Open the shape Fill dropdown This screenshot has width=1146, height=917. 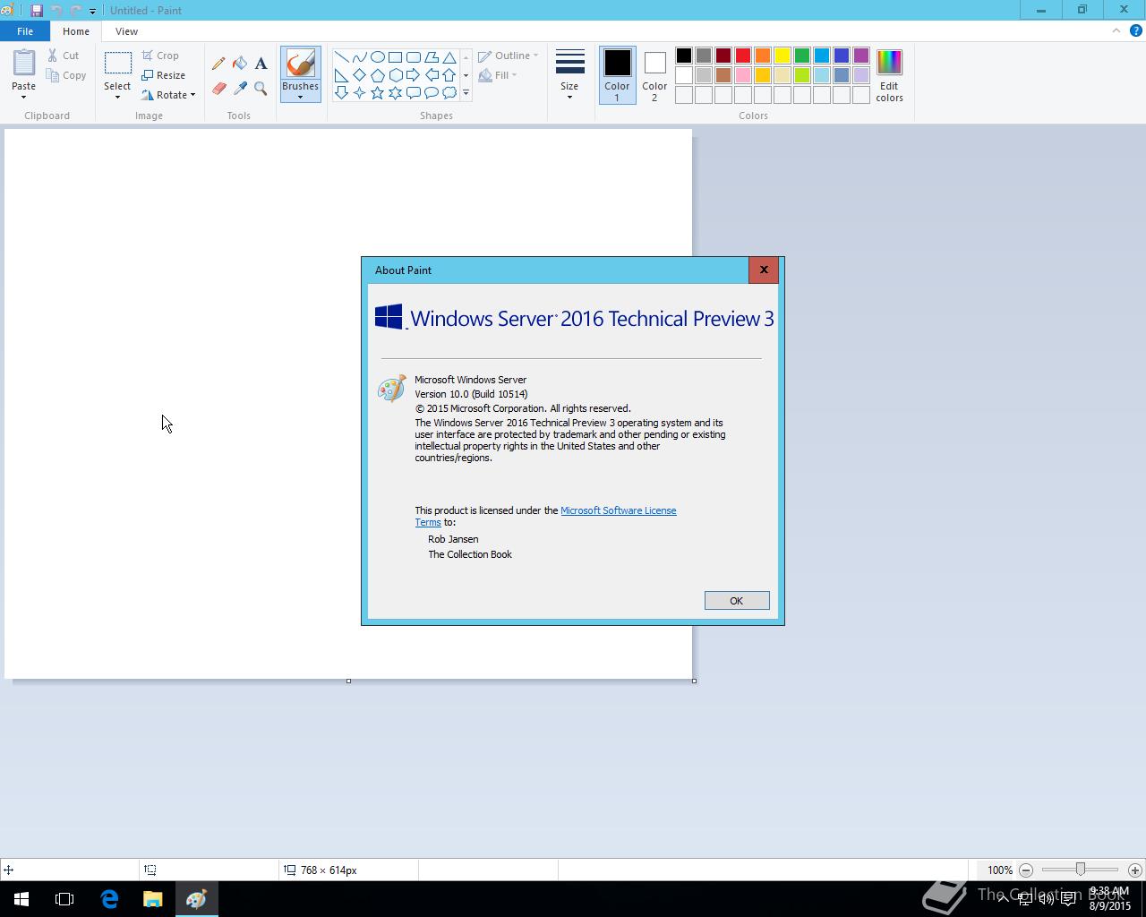tap(498, 75)
